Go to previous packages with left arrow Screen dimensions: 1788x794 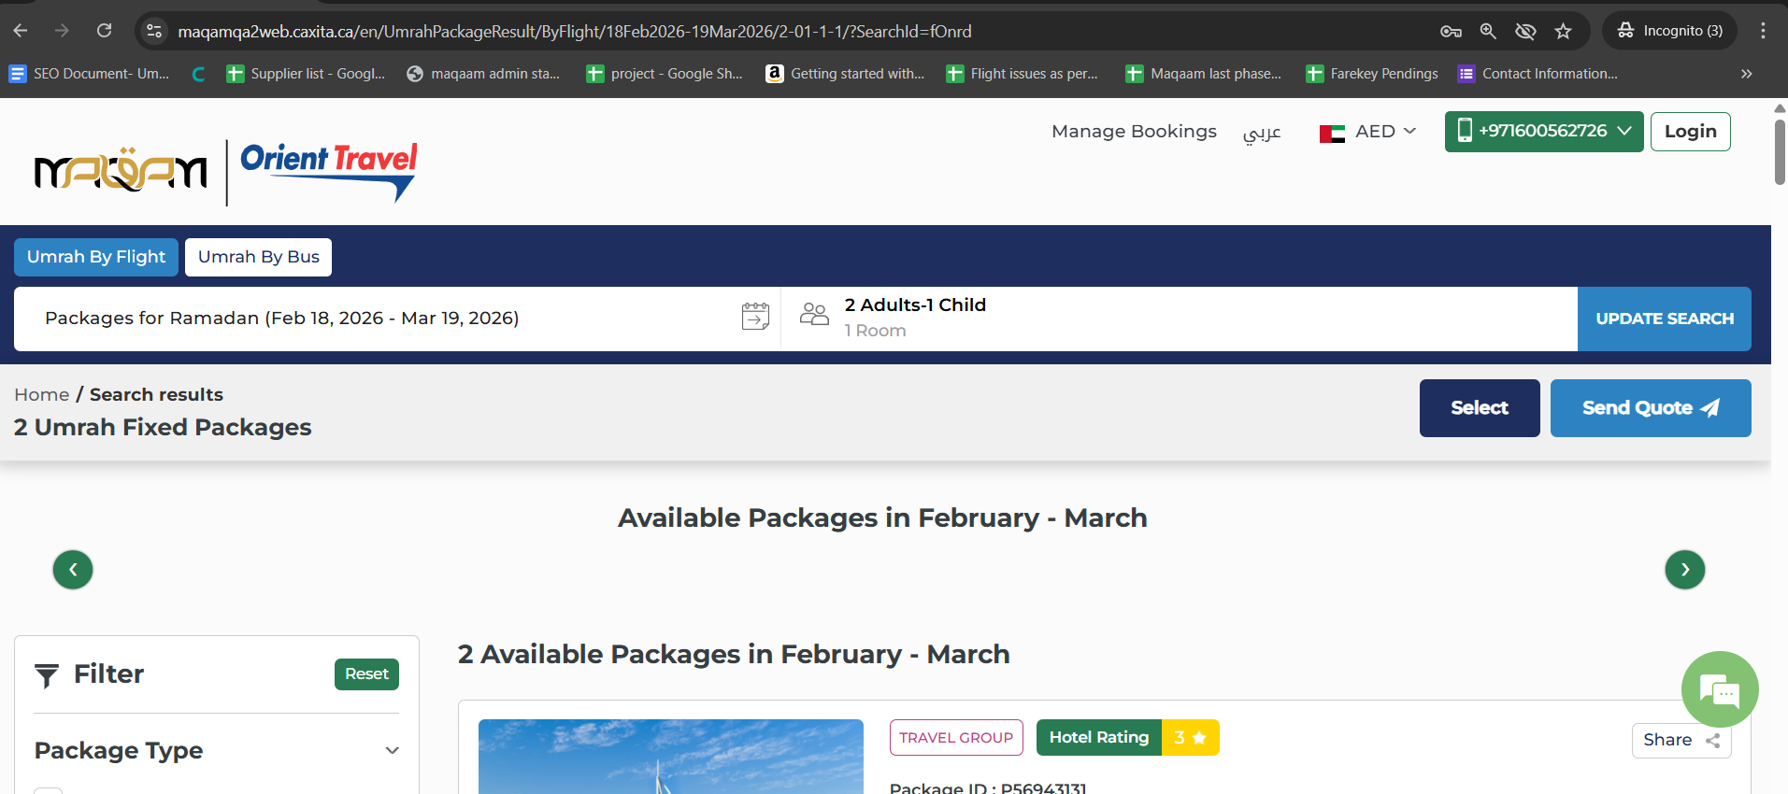(73, 570)
